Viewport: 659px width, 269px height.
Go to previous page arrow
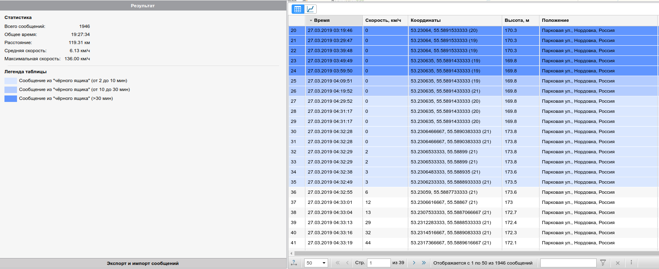pos(347,263)
